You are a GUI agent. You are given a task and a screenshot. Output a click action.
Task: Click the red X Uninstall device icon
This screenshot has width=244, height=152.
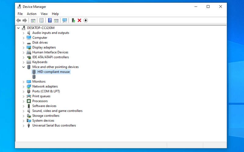79,20
